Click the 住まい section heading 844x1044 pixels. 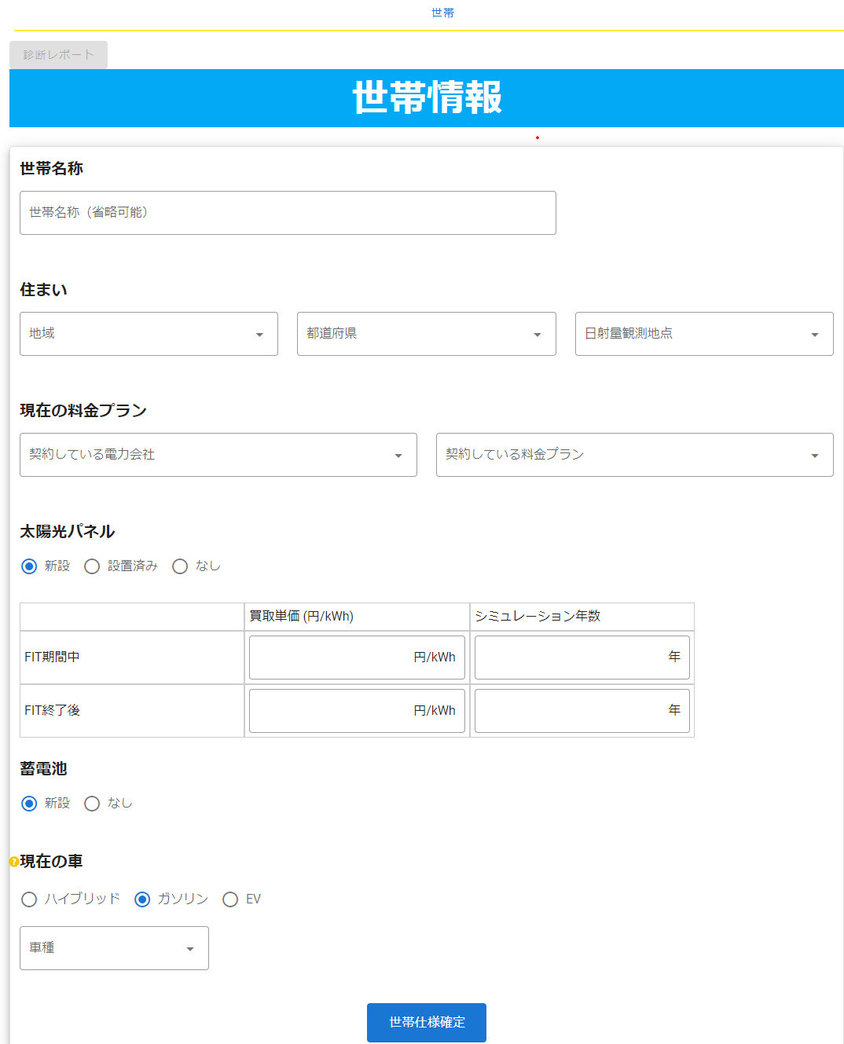click(x=43, y=290)
